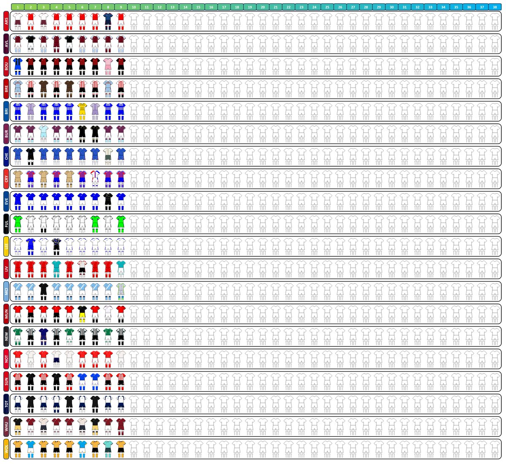Click the SUN team label
This screenshot has width=506, height=464.
point(6,382)
